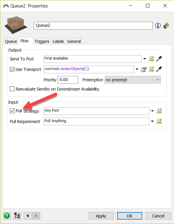Switch to the Labels tab
174x224 pixels.
point(58,41)
